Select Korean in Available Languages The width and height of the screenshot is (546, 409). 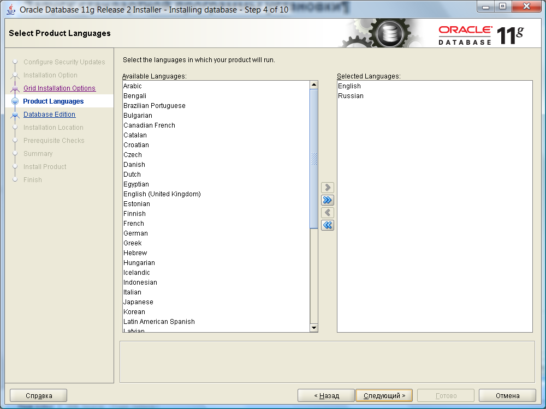216,312
